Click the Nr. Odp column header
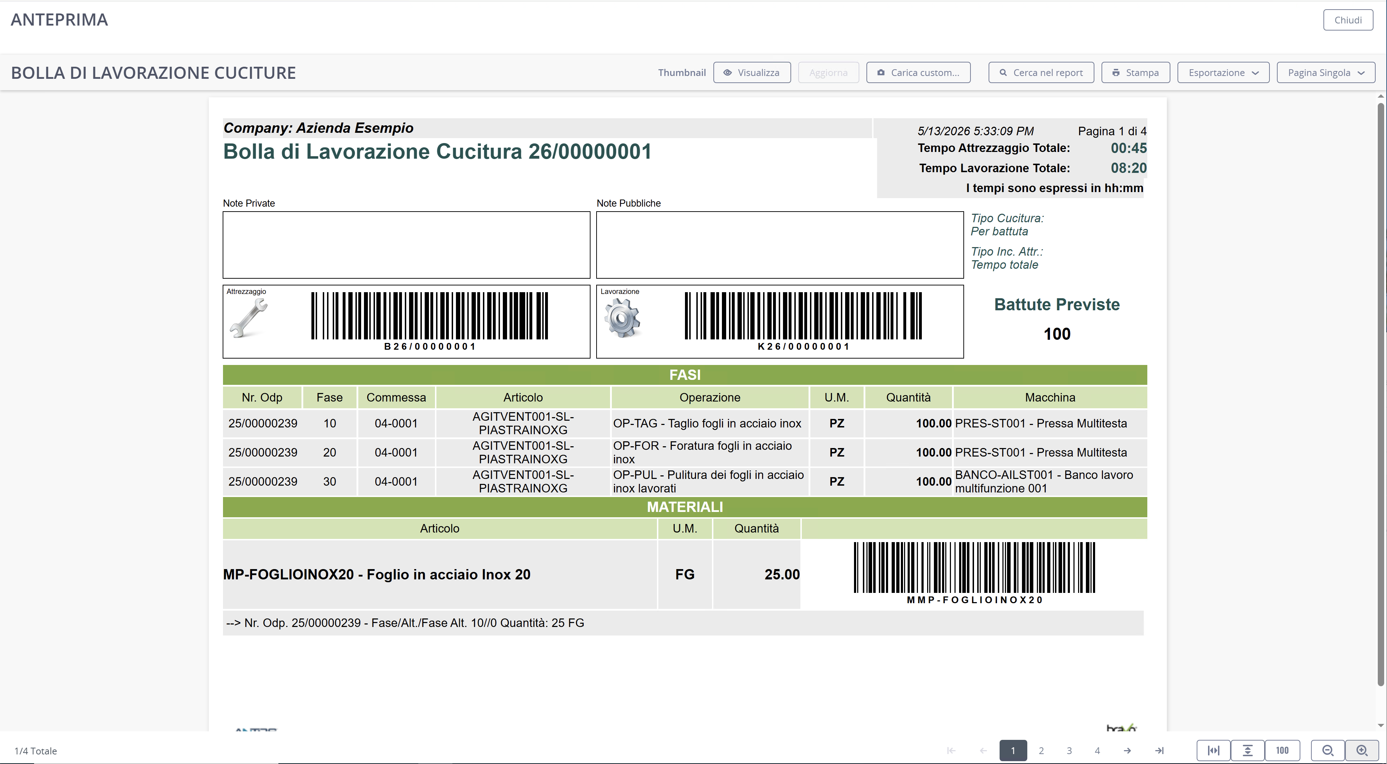Viewport: 1387px width, 764px height. click(262, 397)
